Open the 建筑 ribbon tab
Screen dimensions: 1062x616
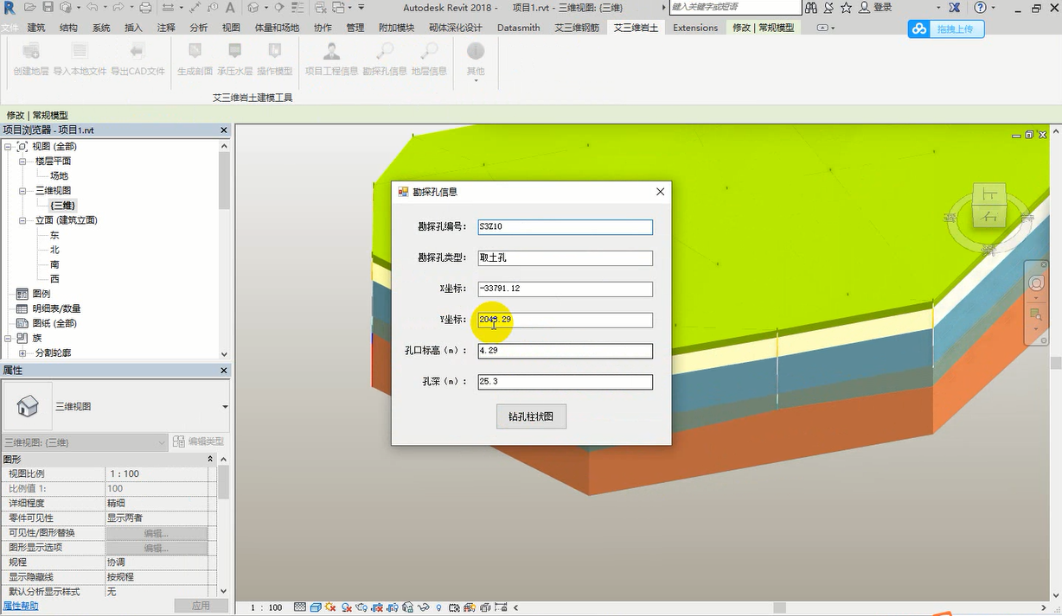coord(36,28)
